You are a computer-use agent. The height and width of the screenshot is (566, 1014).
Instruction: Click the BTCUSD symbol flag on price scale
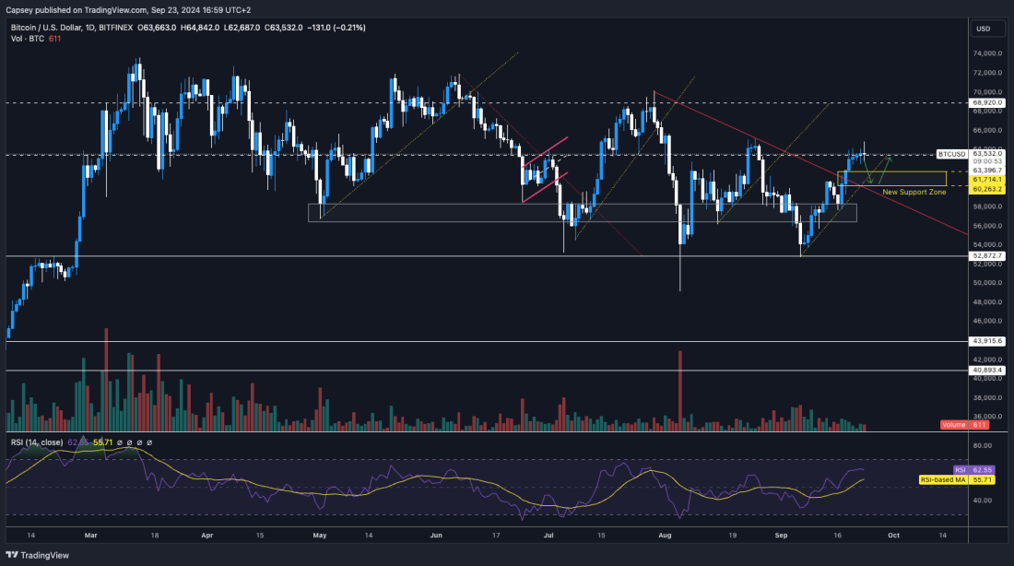951,154
